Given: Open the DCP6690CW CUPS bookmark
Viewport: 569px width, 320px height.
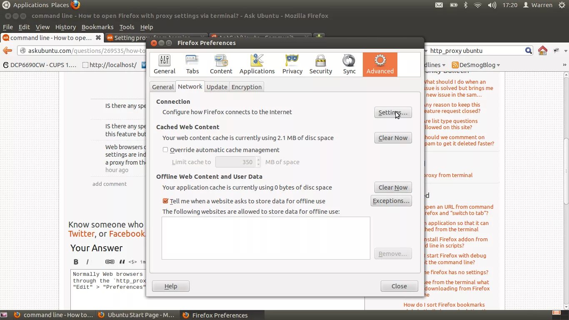Looking at the screenshot, I should pyautogui.click(x=40, y=65).
